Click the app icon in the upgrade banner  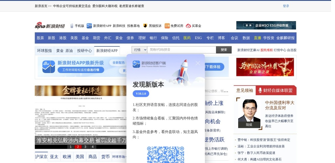click(48, 67)
